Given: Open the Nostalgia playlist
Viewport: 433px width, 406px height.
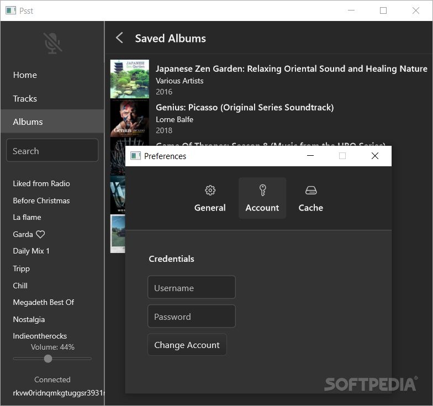Looking at the screenshot, I should 29,319.
